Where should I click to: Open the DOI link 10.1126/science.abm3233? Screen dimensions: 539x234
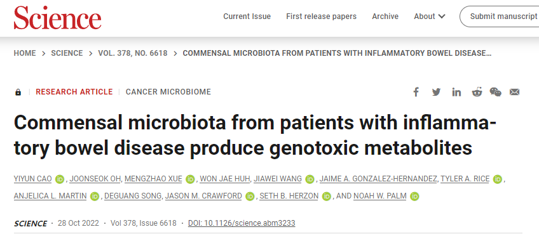(242, 223)
